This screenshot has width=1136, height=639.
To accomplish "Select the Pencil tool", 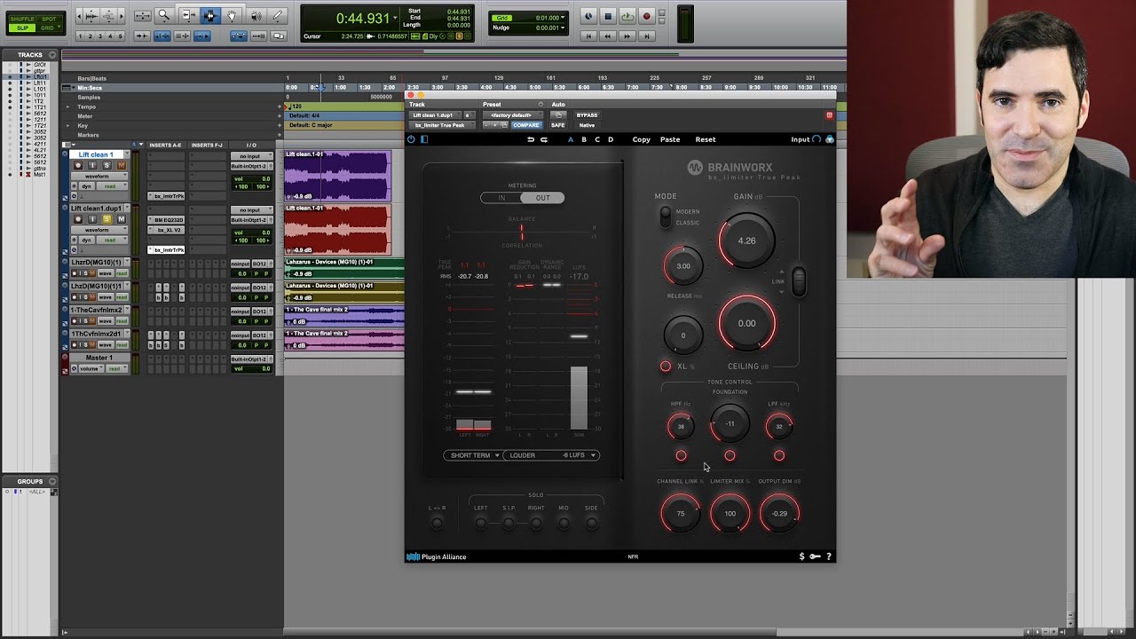I will [278, 16].
